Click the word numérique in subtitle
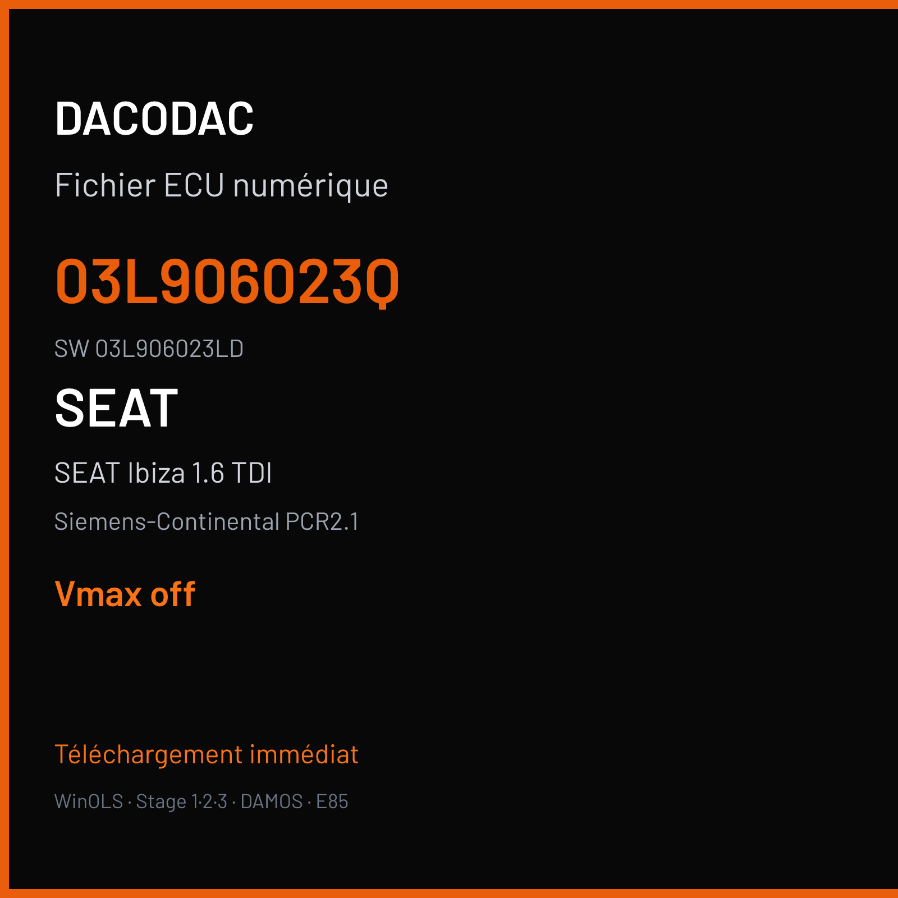Screen dimensions: 898x898 [310, 186]
